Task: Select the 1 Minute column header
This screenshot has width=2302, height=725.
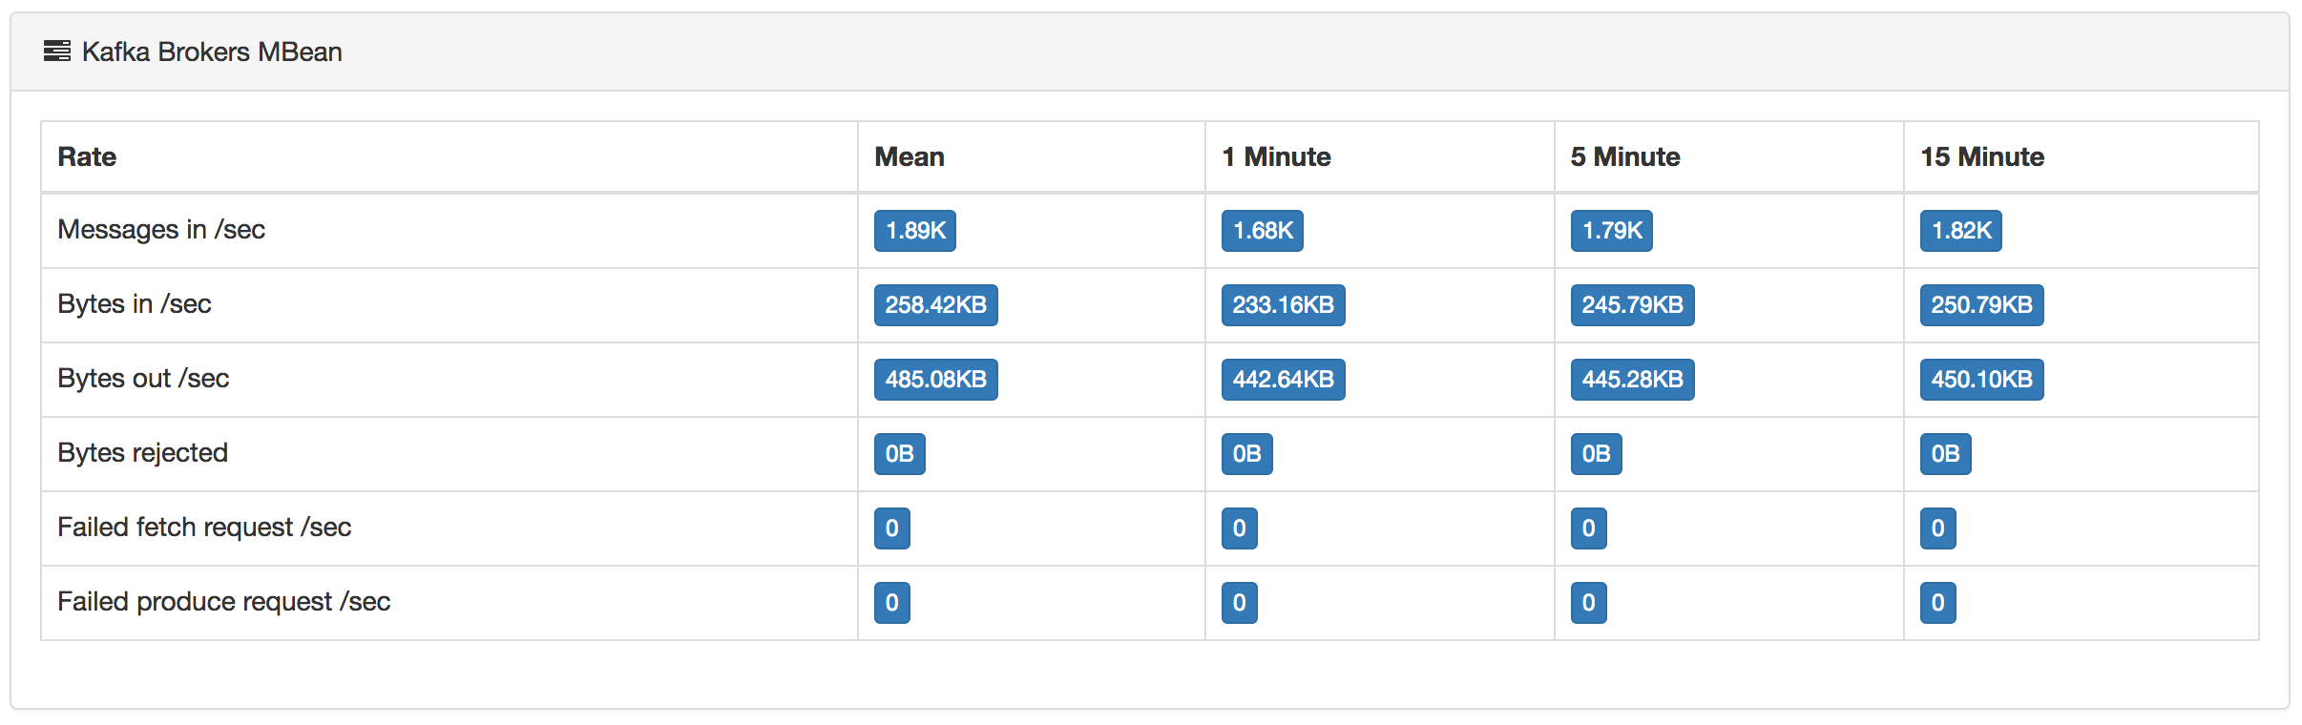Action: coord(1276,156)
